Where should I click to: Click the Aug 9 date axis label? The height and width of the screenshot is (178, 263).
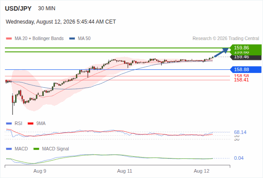[40, 171]
